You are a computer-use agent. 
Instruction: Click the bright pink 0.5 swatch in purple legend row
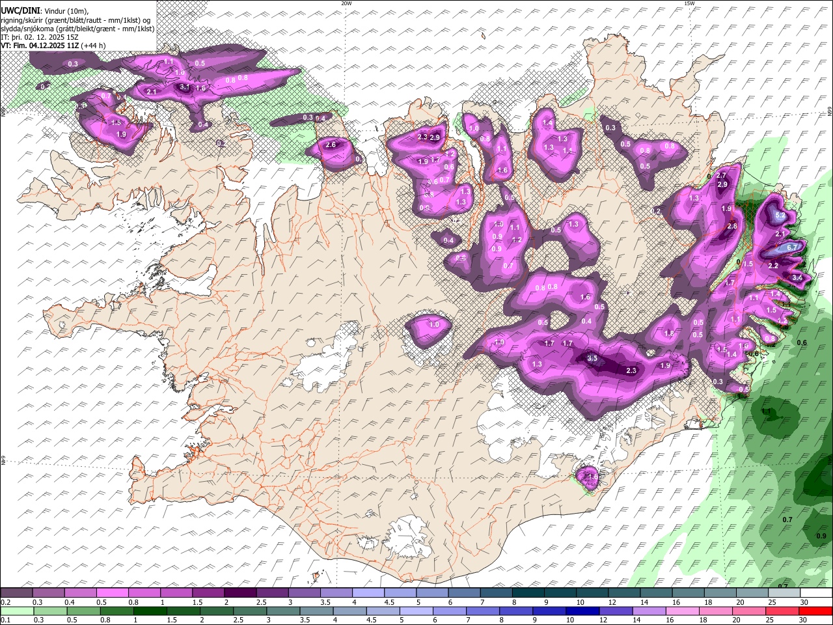coord(113,593)
